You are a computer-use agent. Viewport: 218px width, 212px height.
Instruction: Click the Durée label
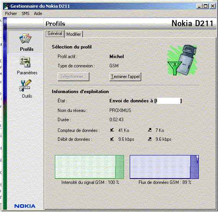pos(64,120)
